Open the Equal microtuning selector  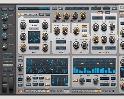click(8, 57)
